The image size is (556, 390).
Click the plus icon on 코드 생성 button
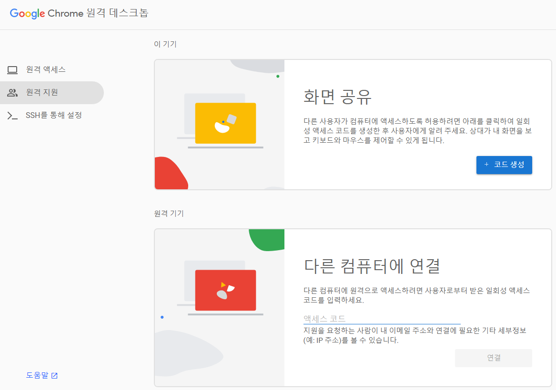486,164
